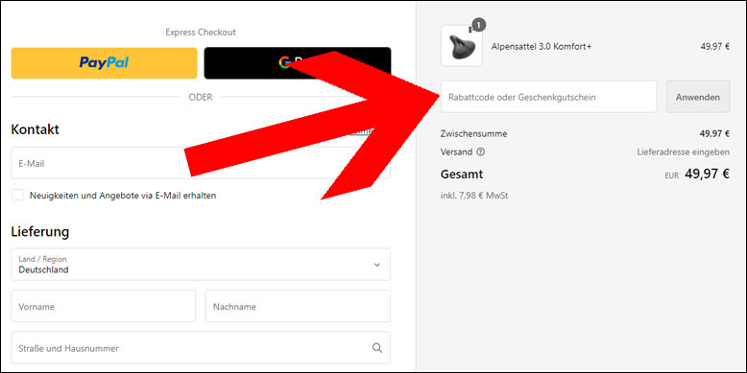Click the Gesamt total amount 49,97 €
The width and height of the screenshot is (747, 373).
click(707, 175)
